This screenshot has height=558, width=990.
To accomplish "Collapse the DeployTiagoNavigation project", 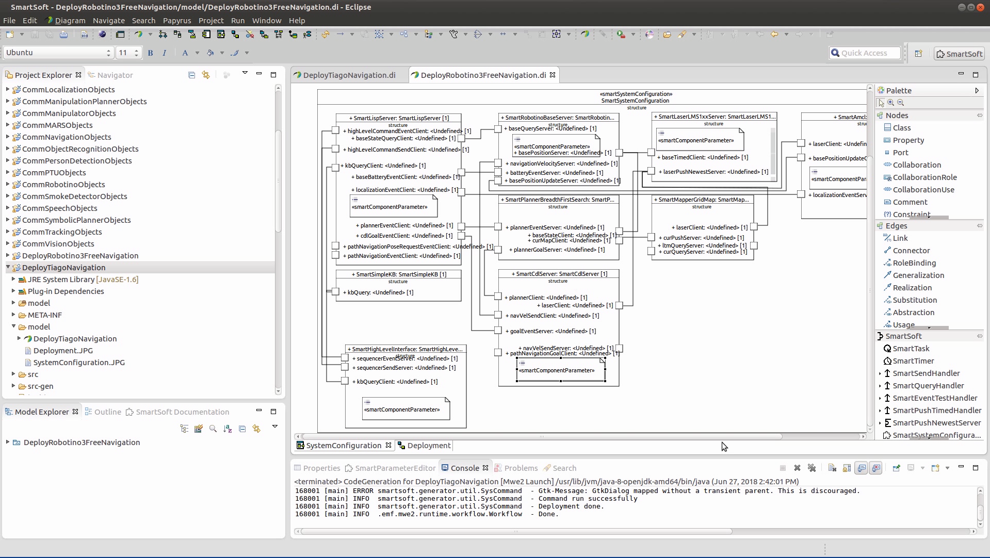I will 8,268.
